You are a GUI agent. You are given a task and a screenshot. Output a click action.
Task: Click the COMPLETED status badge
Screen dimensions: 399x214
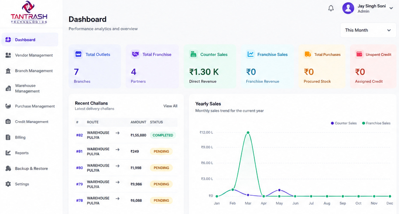coord(163,135)
